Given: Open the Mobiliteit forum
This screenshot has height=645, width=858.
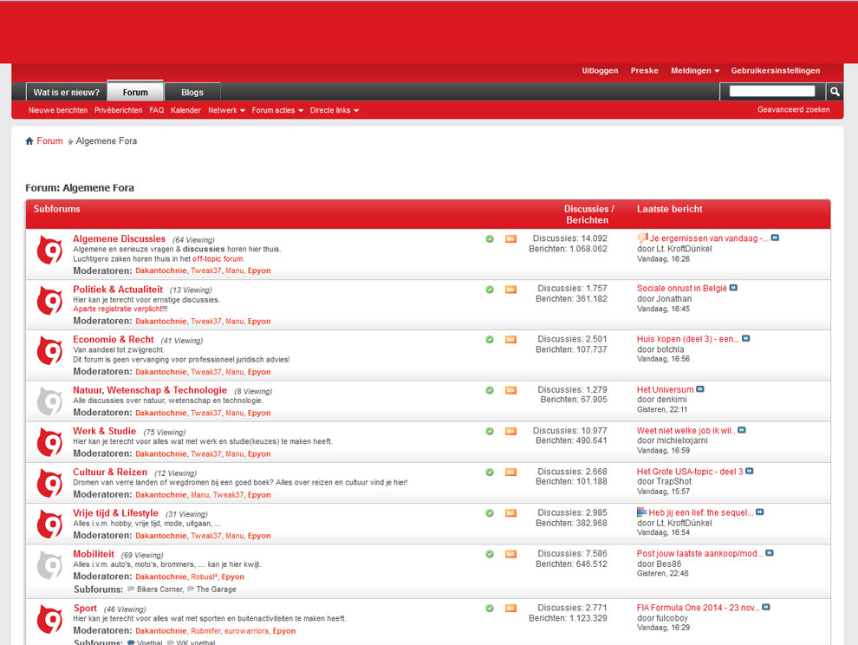Looking at the screenshot, I should pyautogui.click(x=94, y=554).
